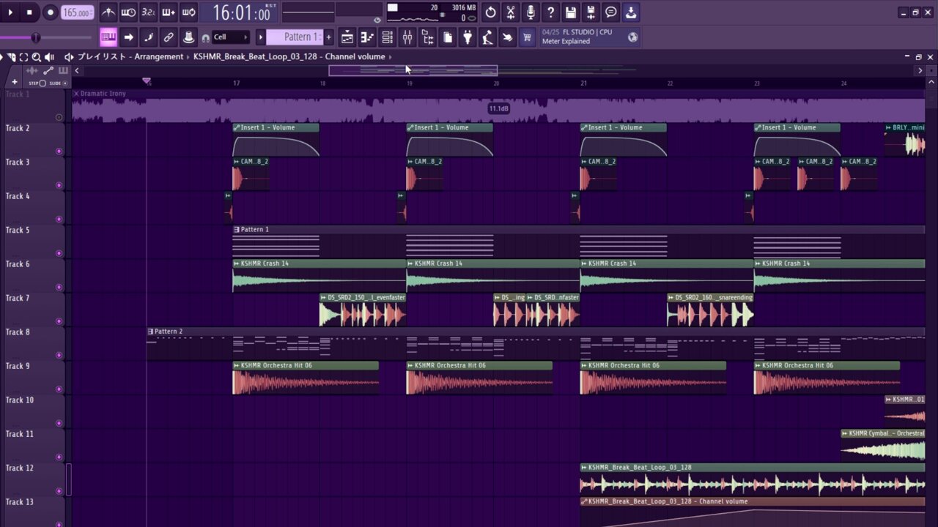938x527 pixels.
Task: Toggle the typing keyboard to piano icon
Action: click(x=108, y=37)
